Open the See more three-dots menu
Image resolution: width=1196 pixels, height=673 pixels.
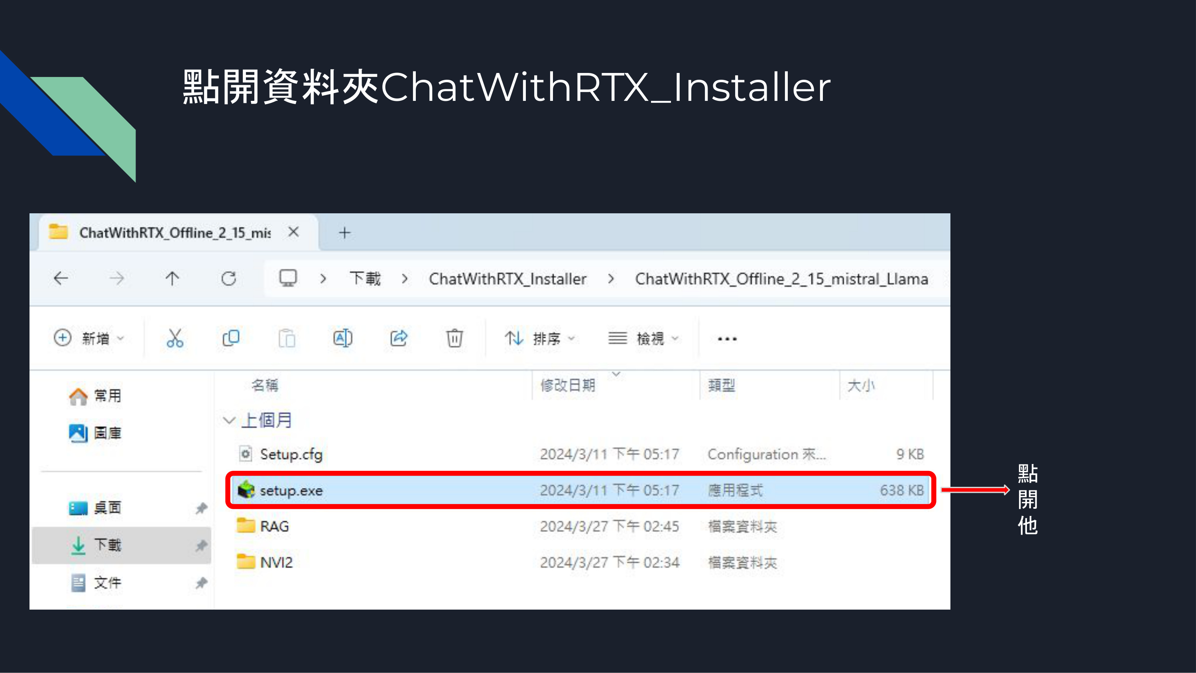click(x=727, y=338)
